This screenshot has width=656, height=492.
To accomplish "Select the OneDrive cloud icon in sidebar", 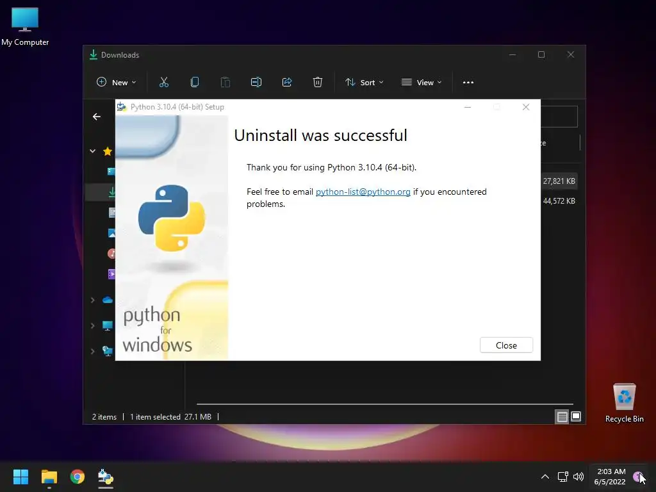I will click(x=108, y=300).
